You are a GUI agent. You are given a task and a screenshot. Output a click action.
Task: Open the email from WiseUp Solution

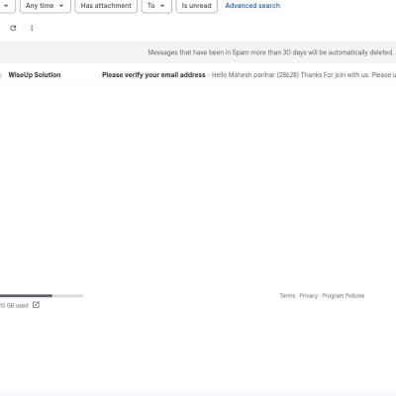coord(198,75)
